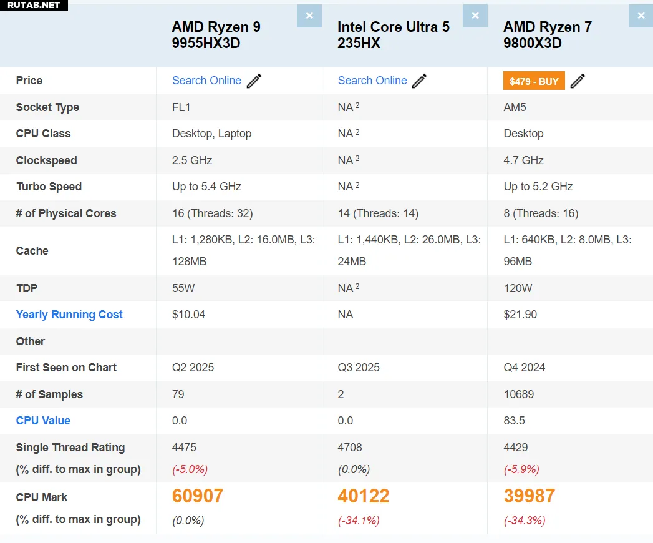Screen dimensions: 653x543
Task: Click the 55W TDP value
Action: [183, 288]
